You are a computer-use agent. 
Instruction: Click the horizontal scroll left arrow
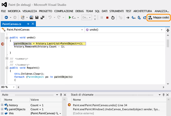(x=18, y=87)
